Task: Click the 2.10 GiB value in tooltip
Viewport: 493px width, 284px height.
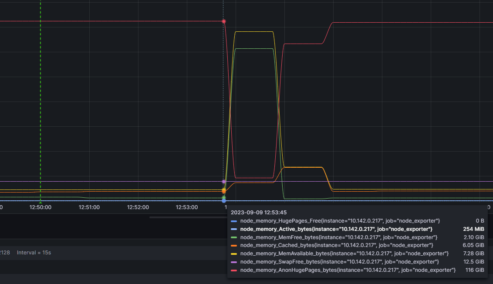Action: point(474,237)
